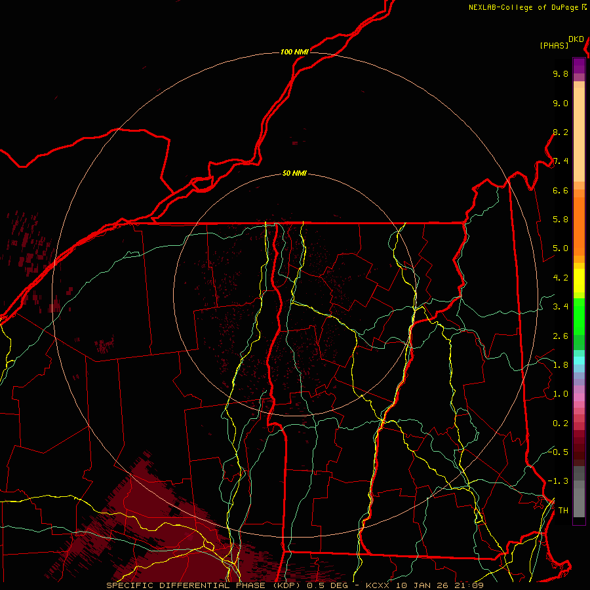Viewport: 590px width, 590px height.
Task: Click the 0.5 DEG elevation text
Action: (328, 585)
